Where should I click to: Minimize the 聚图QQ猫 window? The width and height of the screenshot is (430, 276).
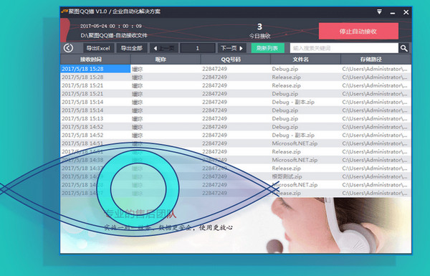point(393,13)
